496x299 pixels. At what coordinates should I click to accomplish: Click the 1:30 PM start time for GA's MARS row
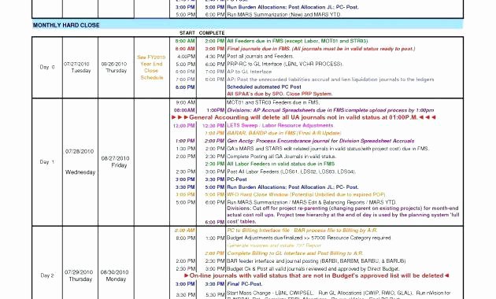[x=185, y=149]
